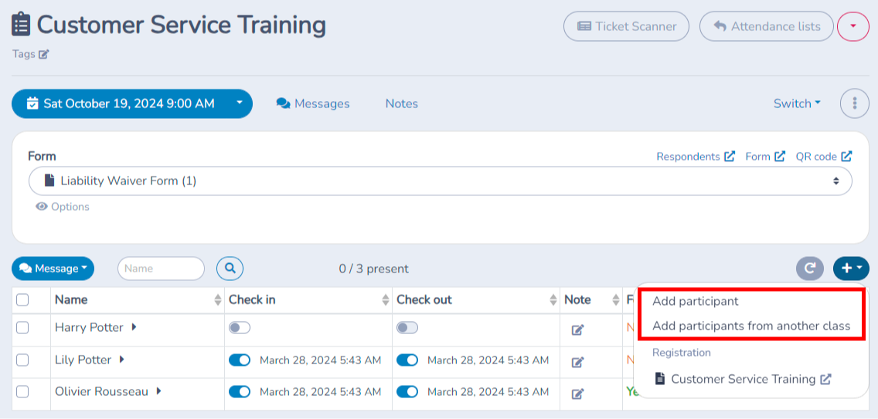Toggle the check-in switch for Harry Potter
The image size is (878, 419).
pyautogui.click(x=240, y=328)
